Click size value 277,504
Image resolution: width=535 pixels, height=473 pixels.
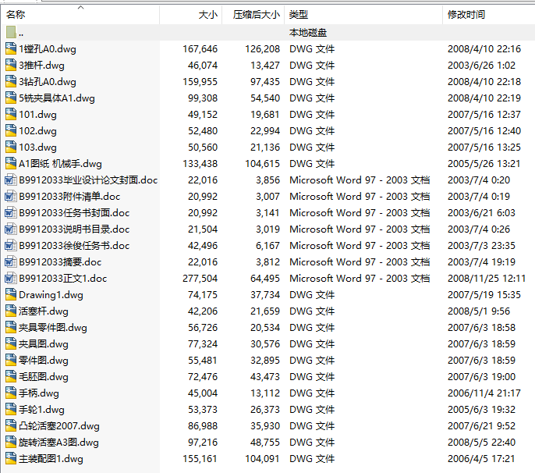(200, 279)
